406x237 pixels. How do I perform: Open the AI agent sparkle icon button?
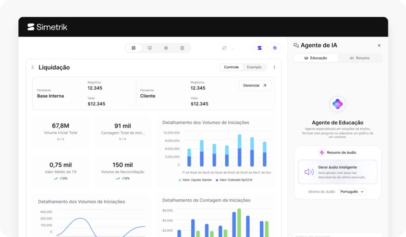[x=275, y=48]
